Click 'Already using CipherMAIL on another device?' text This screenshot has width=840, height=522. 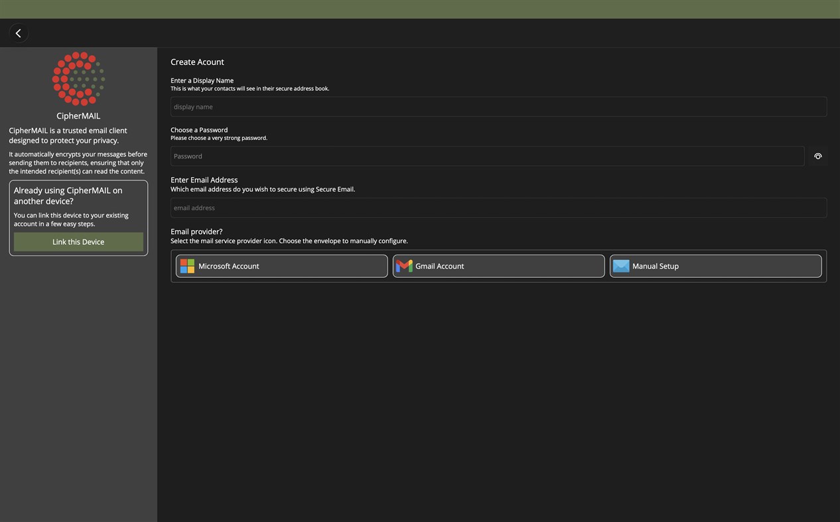pyautogui.click(x=68, y=196)
